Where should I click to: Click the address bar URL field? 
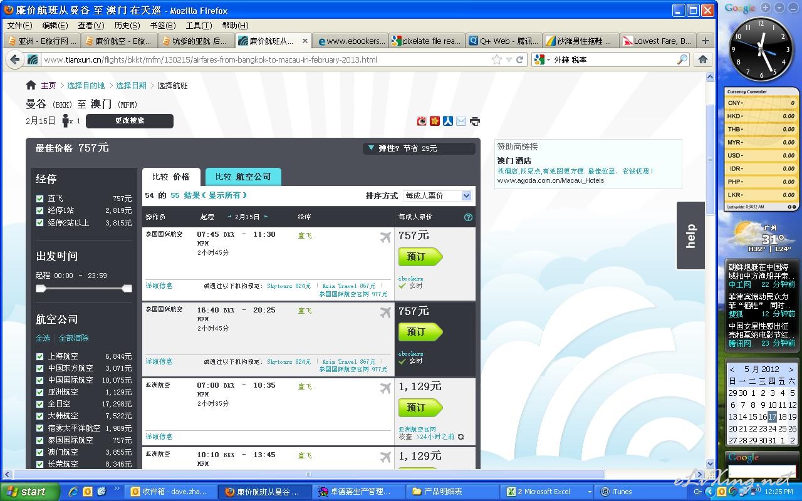266,59
